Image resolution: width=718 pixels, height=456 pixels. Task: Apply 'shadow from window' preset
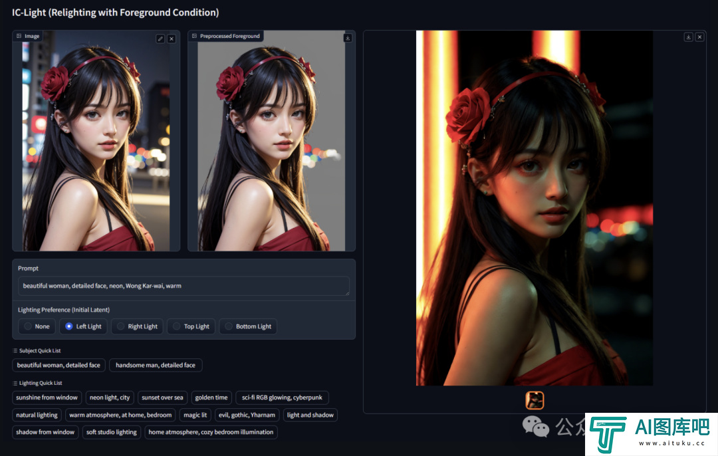click(x=45, y=431)
